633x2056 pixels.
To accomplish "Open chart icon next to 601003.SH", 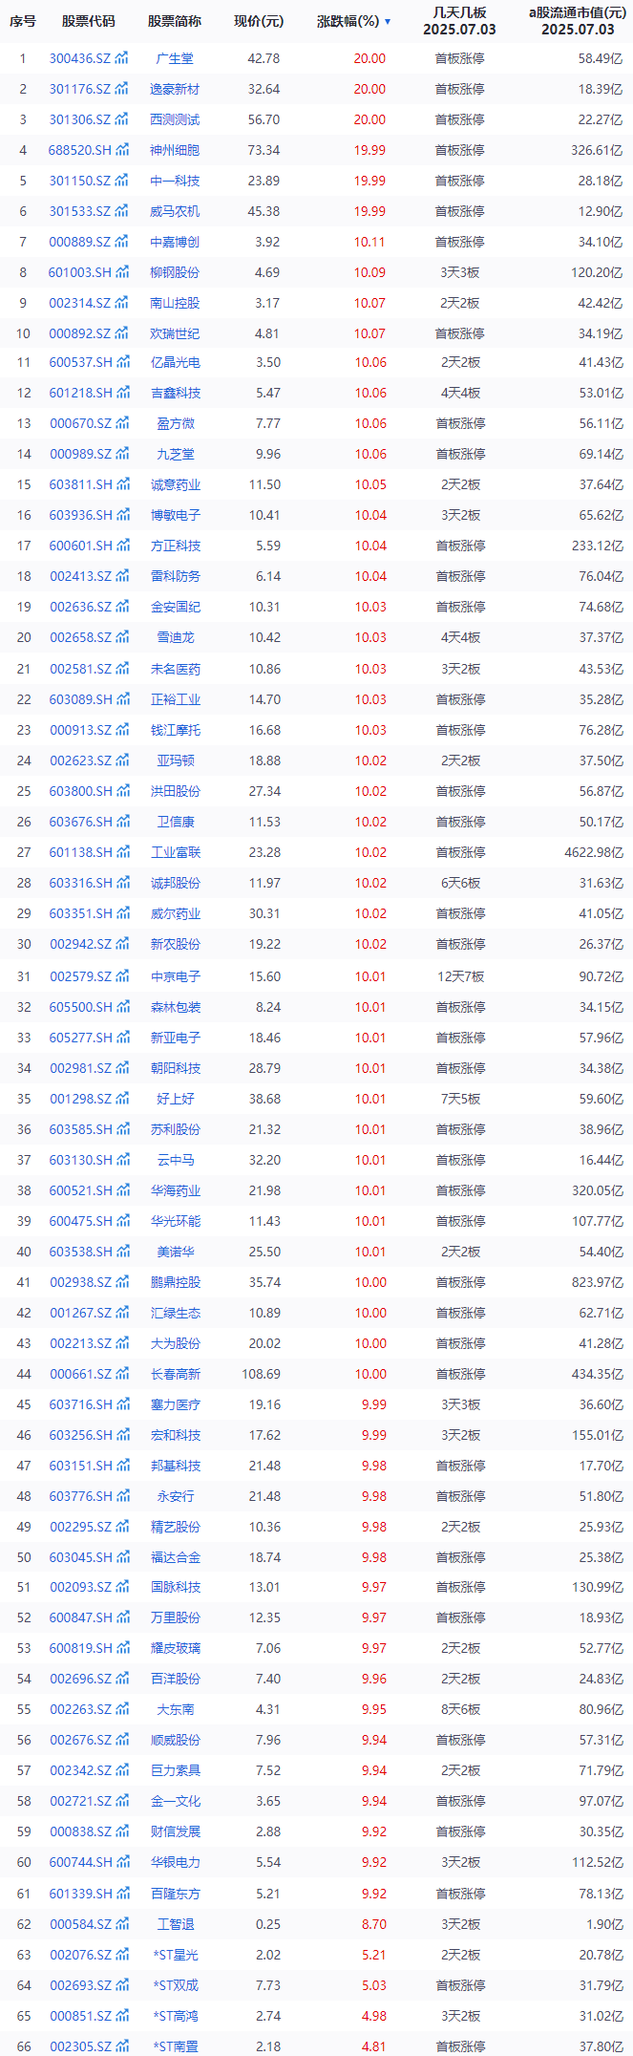I will [x=121, y=272].
